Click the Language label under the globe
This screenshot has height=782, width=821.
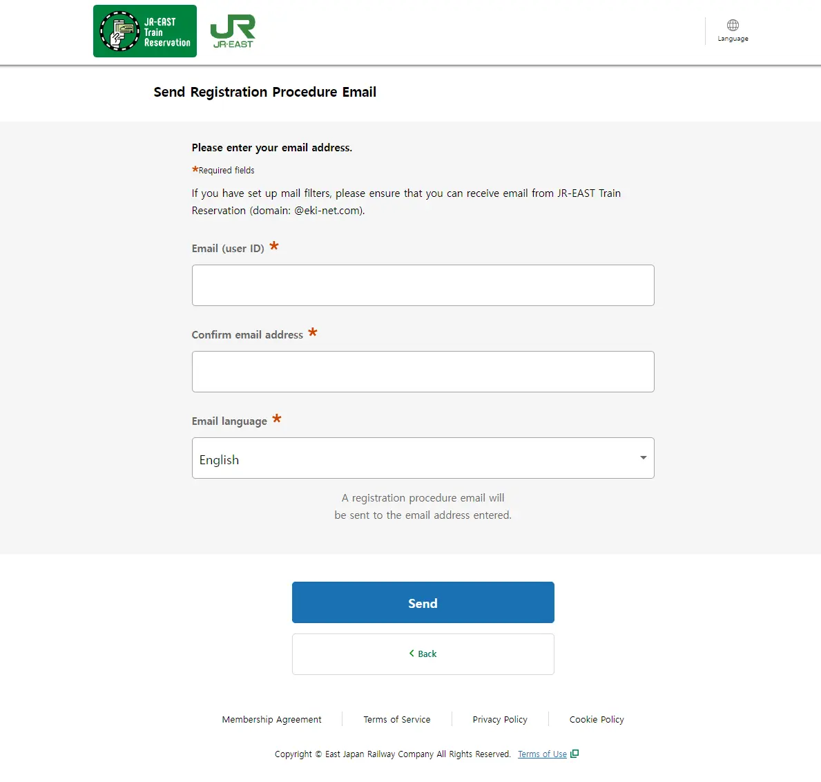click(733, 39)
